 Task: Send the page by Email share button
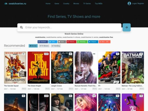(x=62, y=42)
